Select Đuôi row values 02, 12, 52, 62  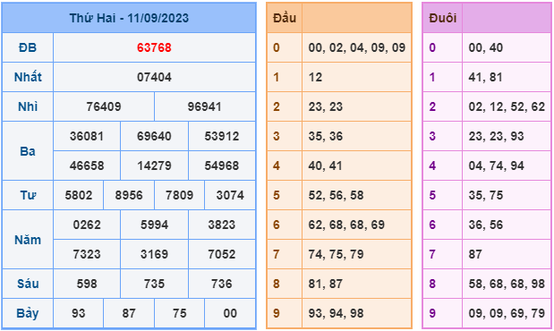click(507, 106)
